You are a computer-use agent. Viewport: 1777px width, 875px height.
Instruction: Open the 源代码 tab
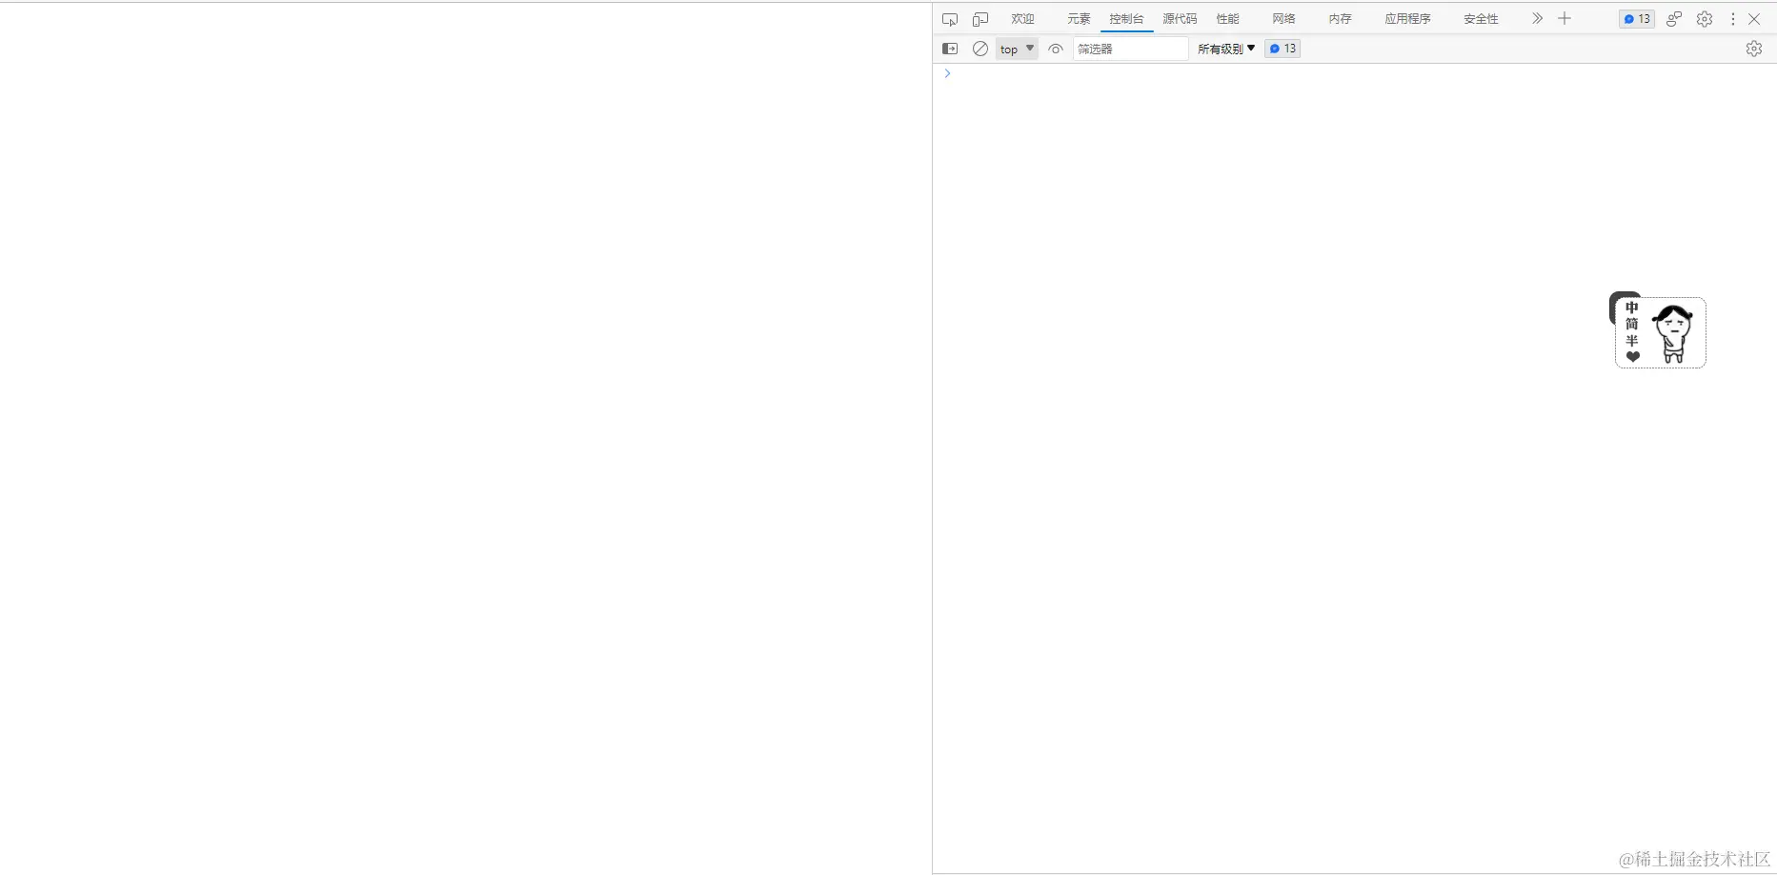click(x=1180, y=19)
